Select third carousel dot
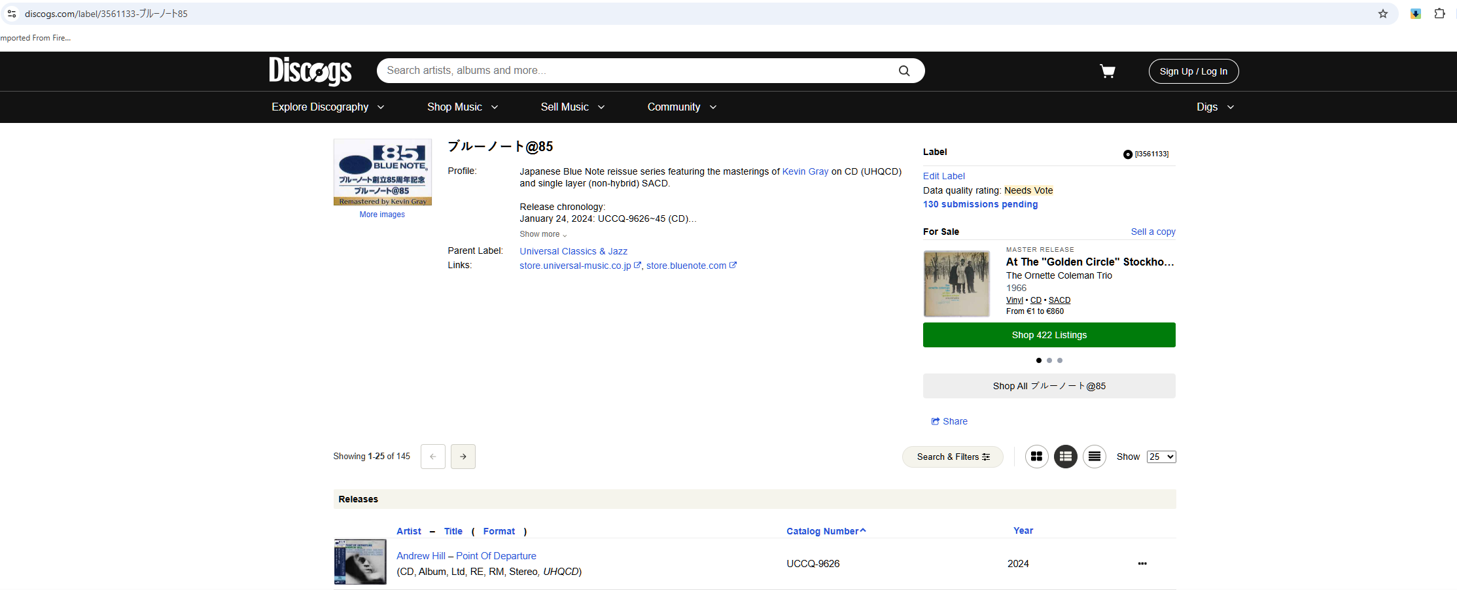Image resolution: width=1457 pixels, height=590 pixels. click(x=1060, y=360)
